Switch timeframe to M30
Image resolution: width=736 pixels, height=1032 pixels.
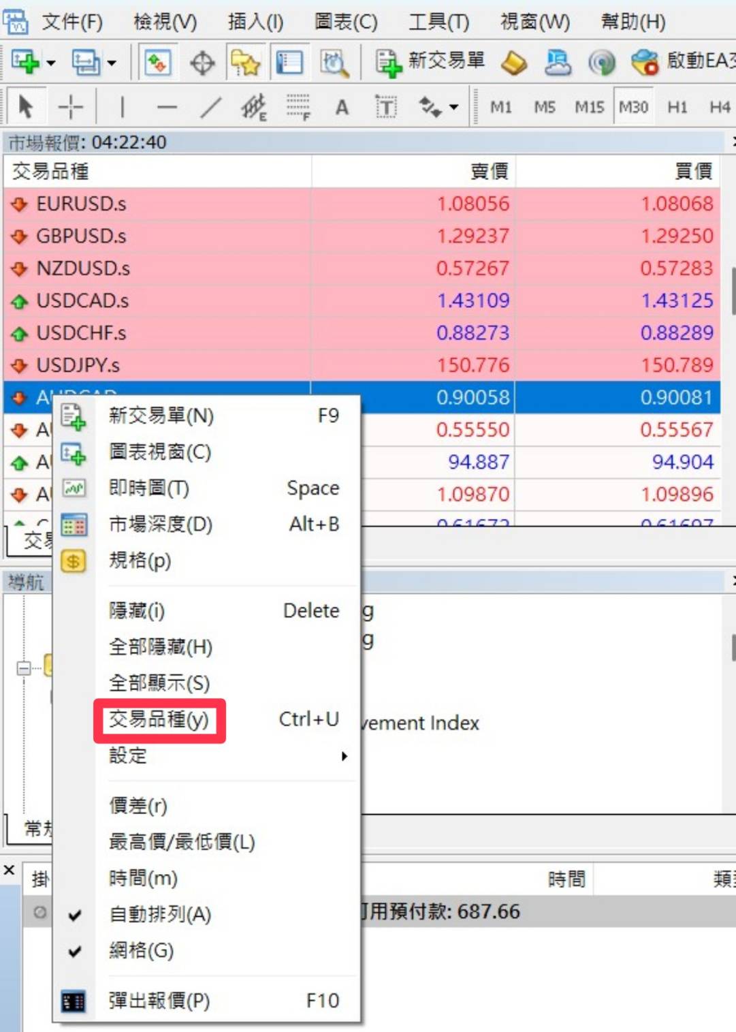[x=633, y=107]
